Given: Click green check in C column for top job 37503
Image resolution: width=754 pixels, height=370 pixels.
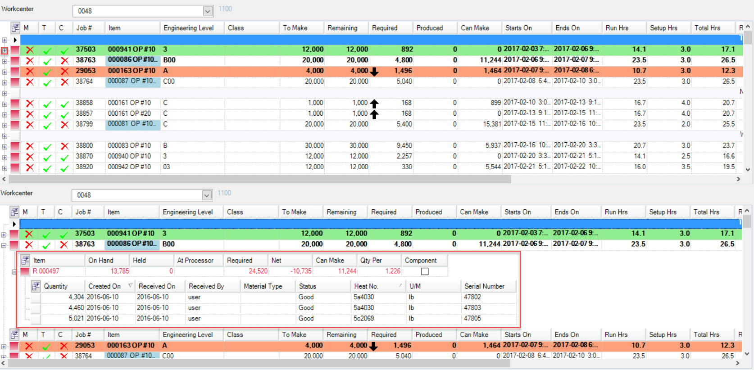Looking at the screenshot, I should coord(64,50).
